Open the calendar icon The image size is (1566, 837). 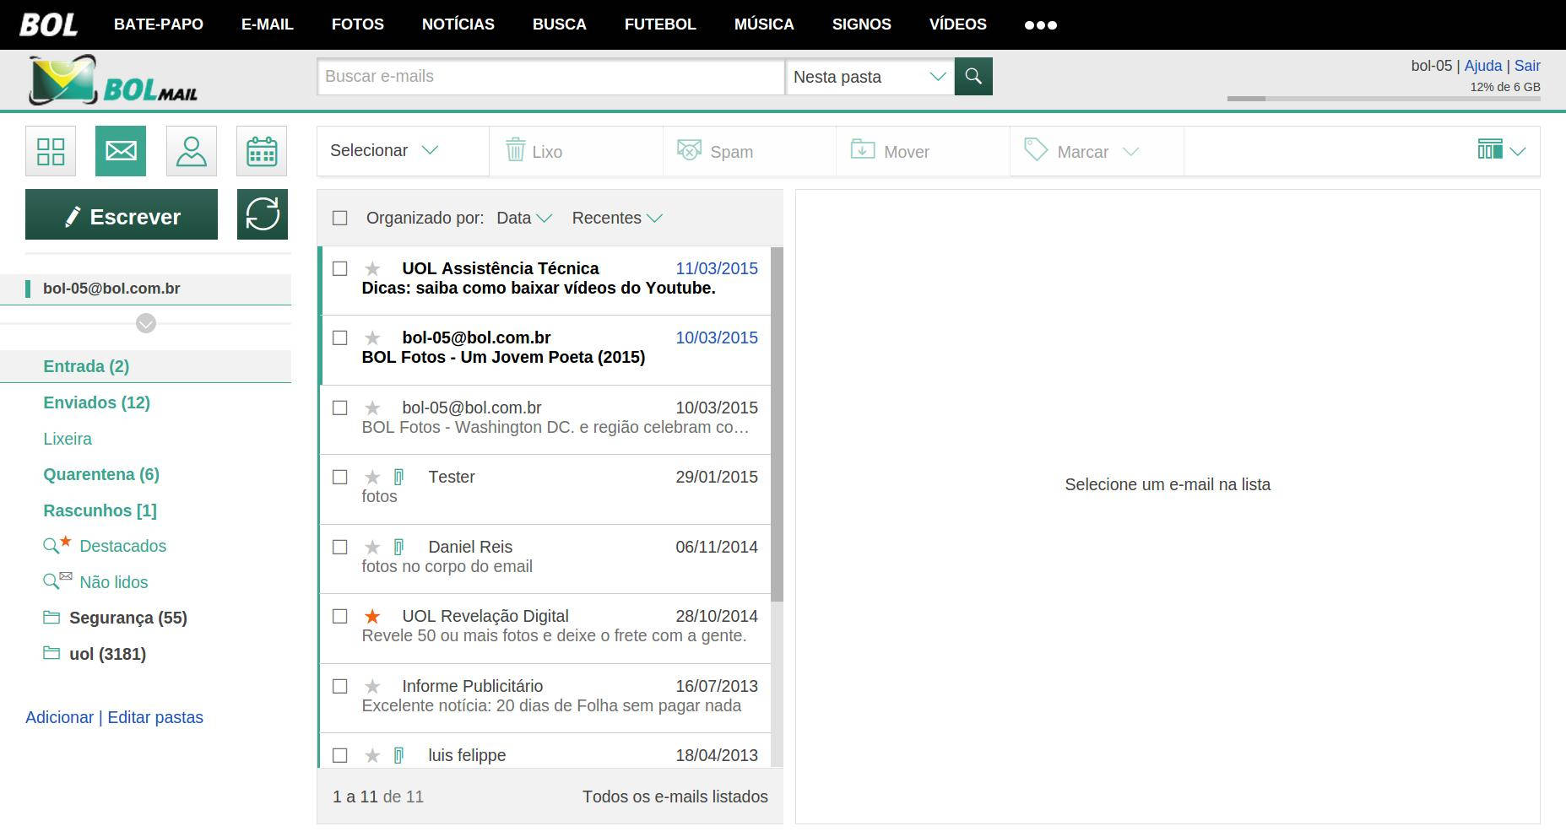click(x=262, y=151)
